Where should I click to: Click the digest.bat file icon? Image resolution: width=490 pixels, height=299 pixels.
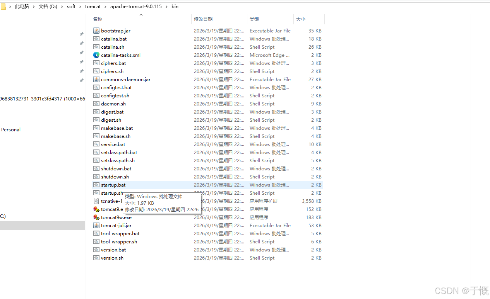click(96, 112)
